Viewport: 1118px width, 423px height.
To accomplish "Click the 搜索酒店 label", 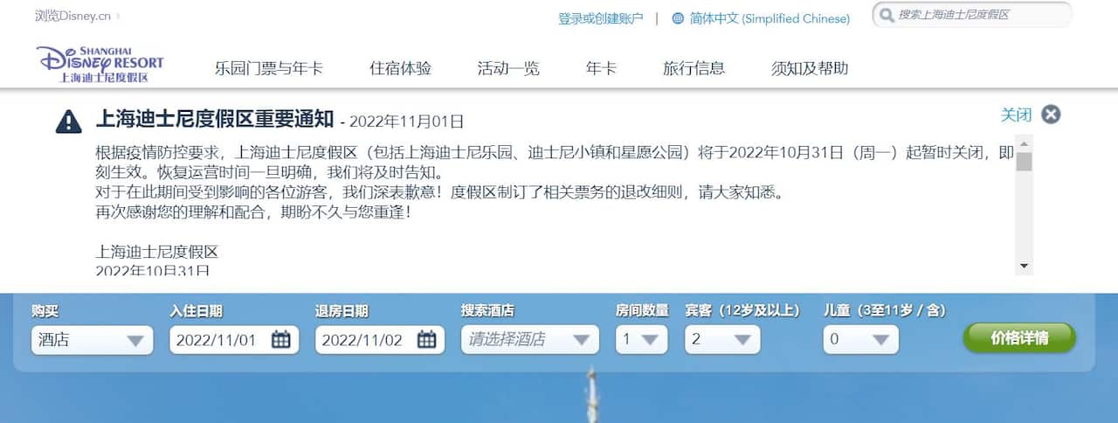I will point(487,310).
